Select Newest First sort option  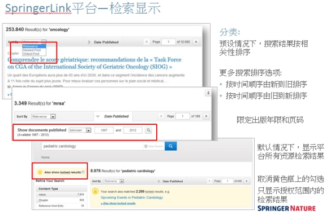click(x=32, y=50)
